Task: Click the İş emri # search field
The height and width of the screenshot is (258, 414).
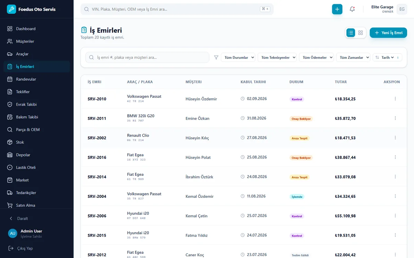Action: coord(147,57)
